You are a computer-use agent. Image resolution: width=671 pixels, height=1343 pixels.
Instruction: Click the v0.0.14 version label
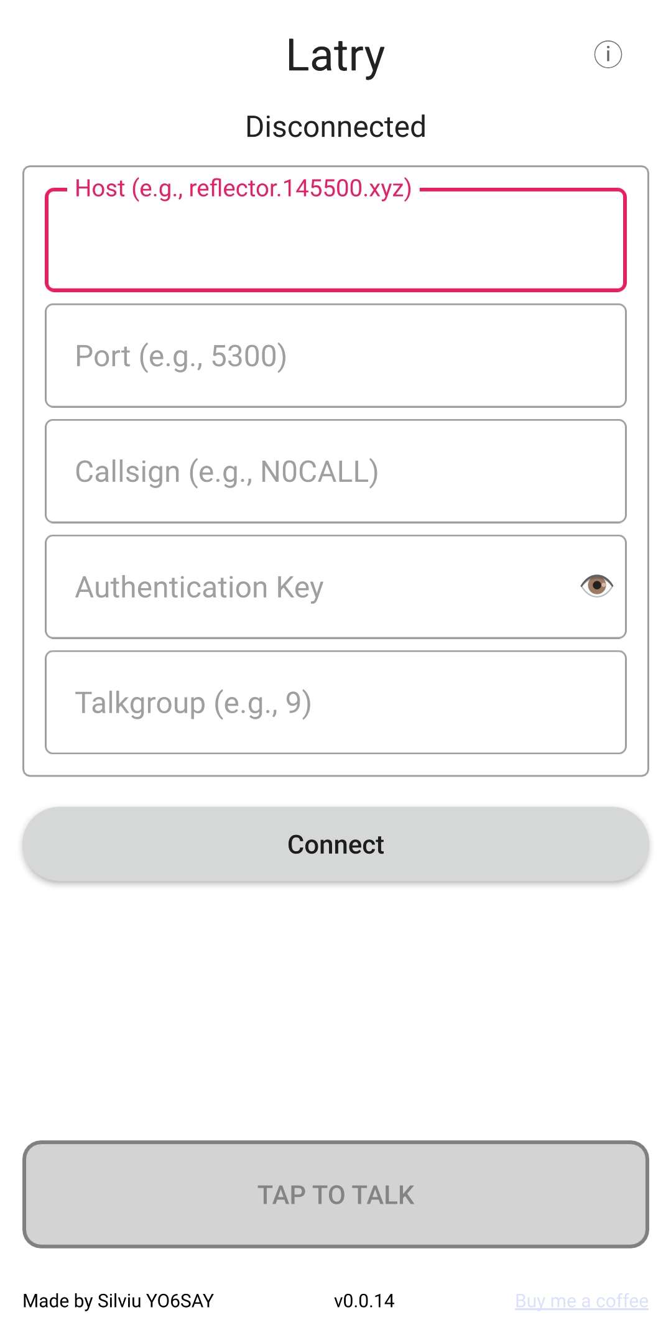[364, 1301]
